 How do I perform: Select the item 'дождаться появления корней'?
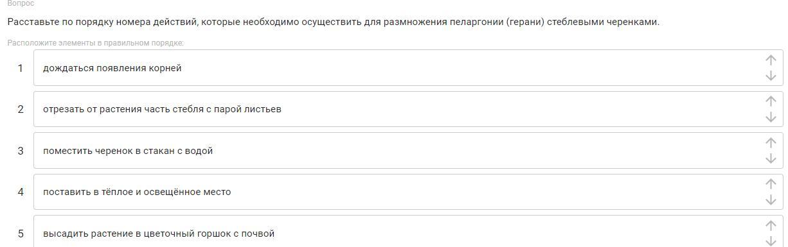pyautogui.click(x=408, y=68)
